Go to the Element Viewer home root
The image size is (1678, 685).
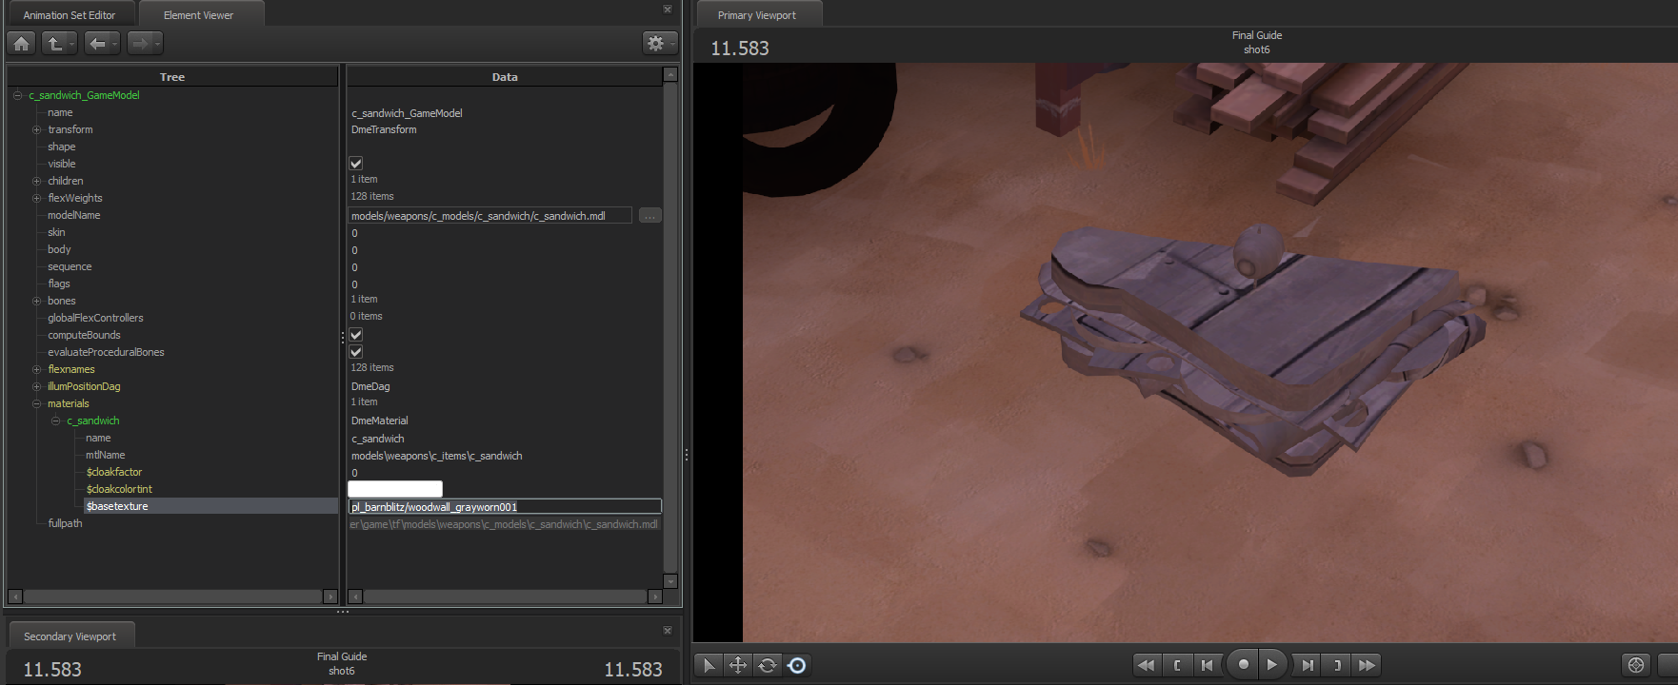point(22,43)
